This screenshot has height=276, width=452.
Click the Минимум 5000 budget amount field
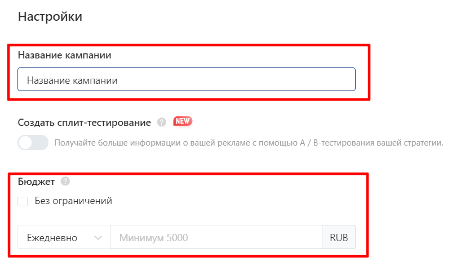click(x=216, y=237)
